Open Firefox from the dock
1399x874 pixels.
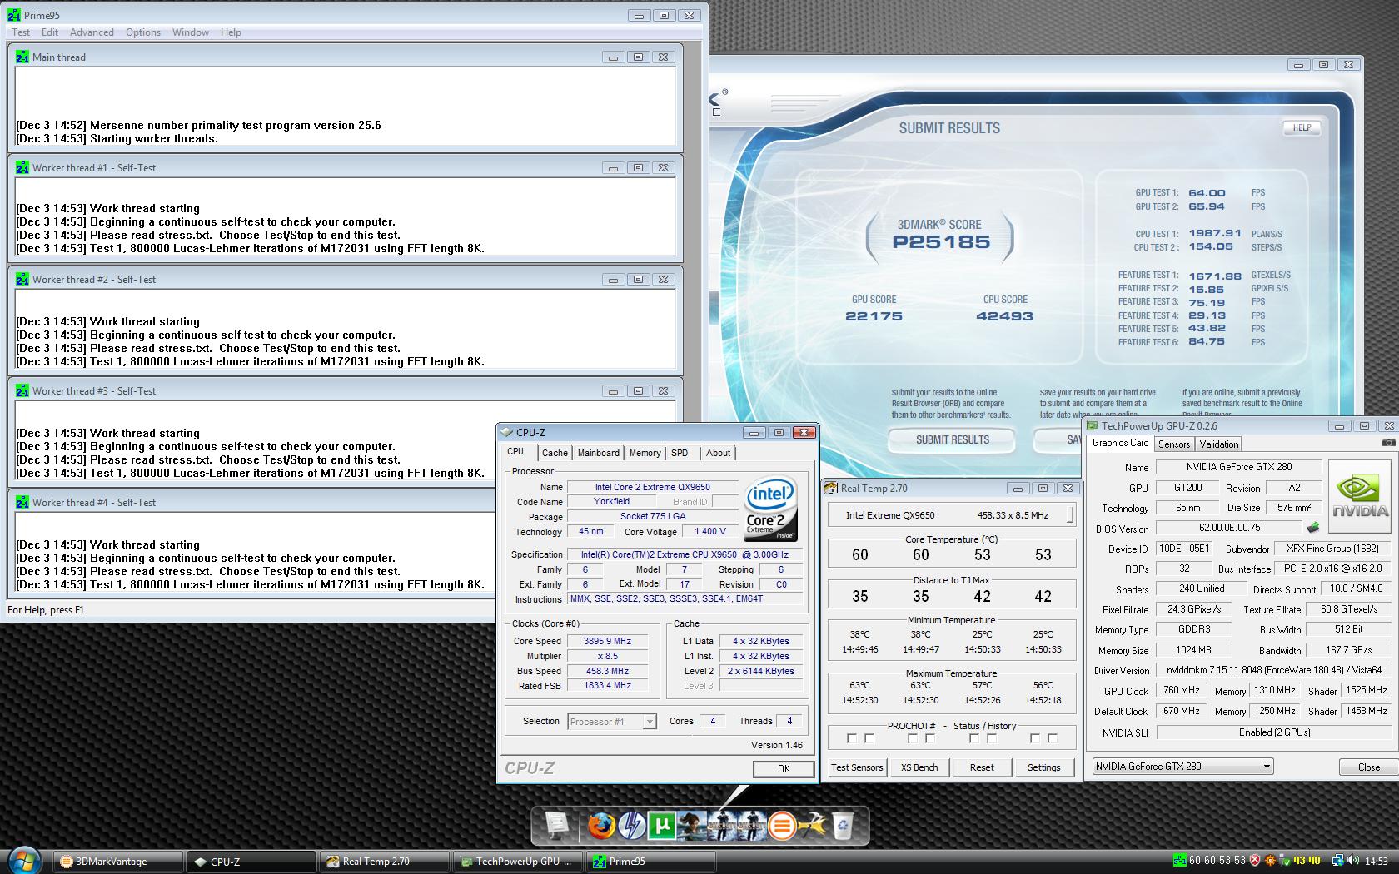(x=601, y=826)
